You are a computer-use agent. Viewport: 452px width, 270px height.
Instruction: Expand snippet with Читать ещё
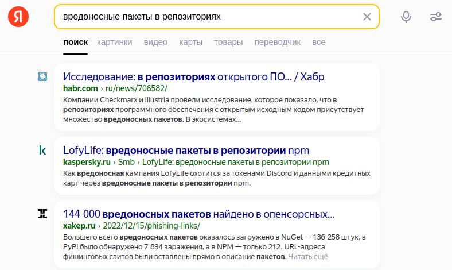coord(308,256)
